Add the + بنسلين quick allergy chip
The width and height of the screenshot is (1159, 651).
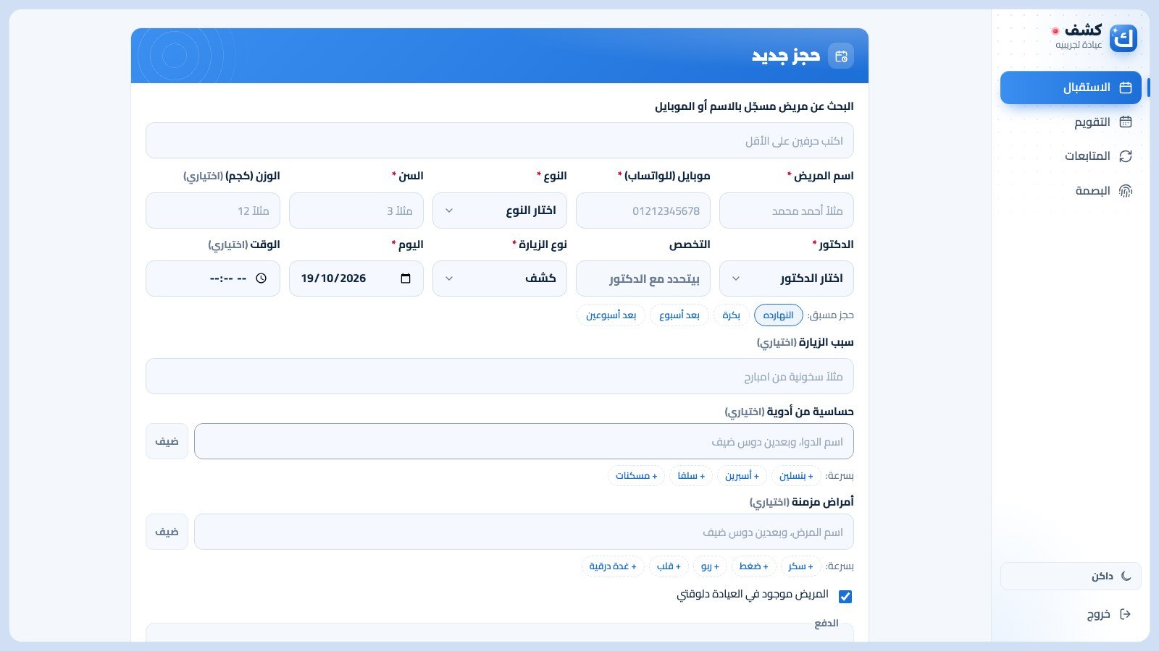pos(796,476)
